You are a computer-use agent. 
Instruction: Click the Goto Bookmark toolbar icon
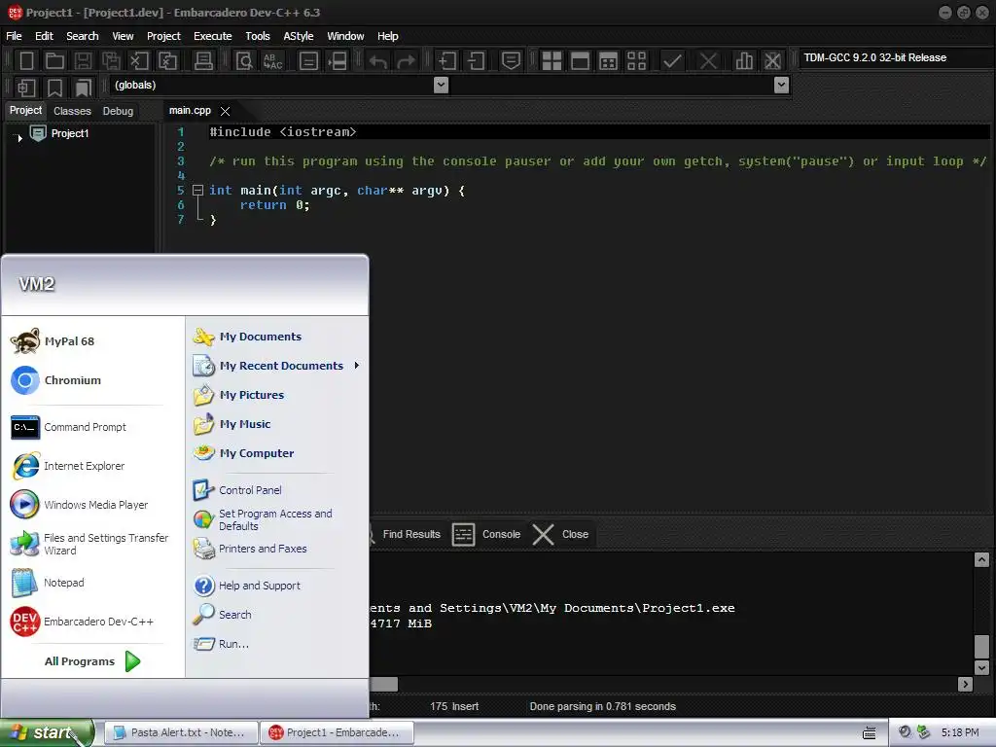click(84, 88)
